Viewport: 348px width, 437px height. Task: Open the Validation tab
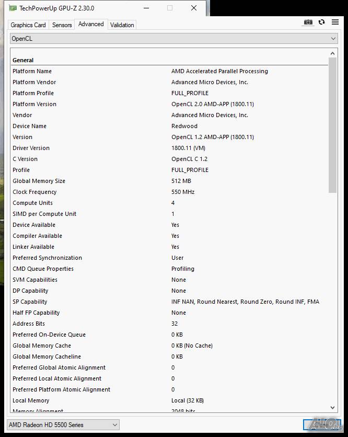tap(122, 25)
